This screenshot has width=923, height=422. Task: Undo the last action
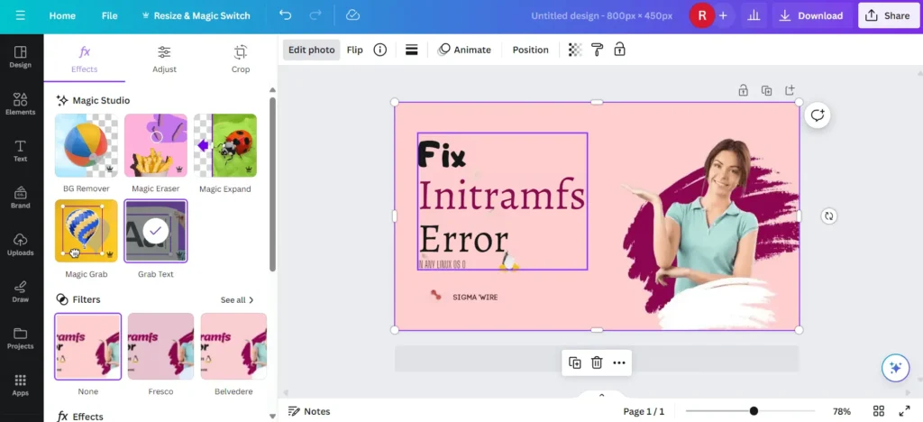click(286, 15)
